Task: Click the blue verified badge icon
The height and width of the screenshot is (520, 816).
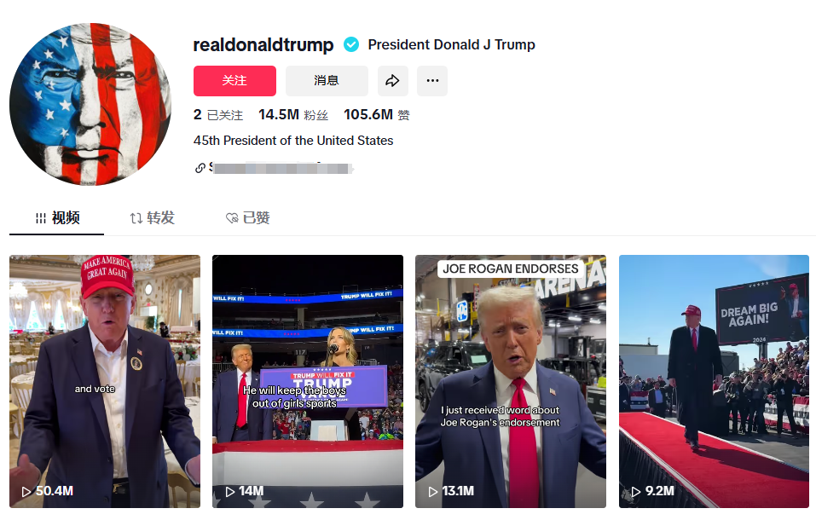Action: point(351,45)
